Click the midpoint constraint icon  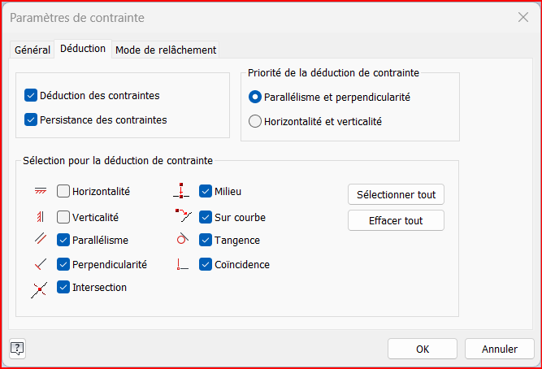(x=182, y=192)
